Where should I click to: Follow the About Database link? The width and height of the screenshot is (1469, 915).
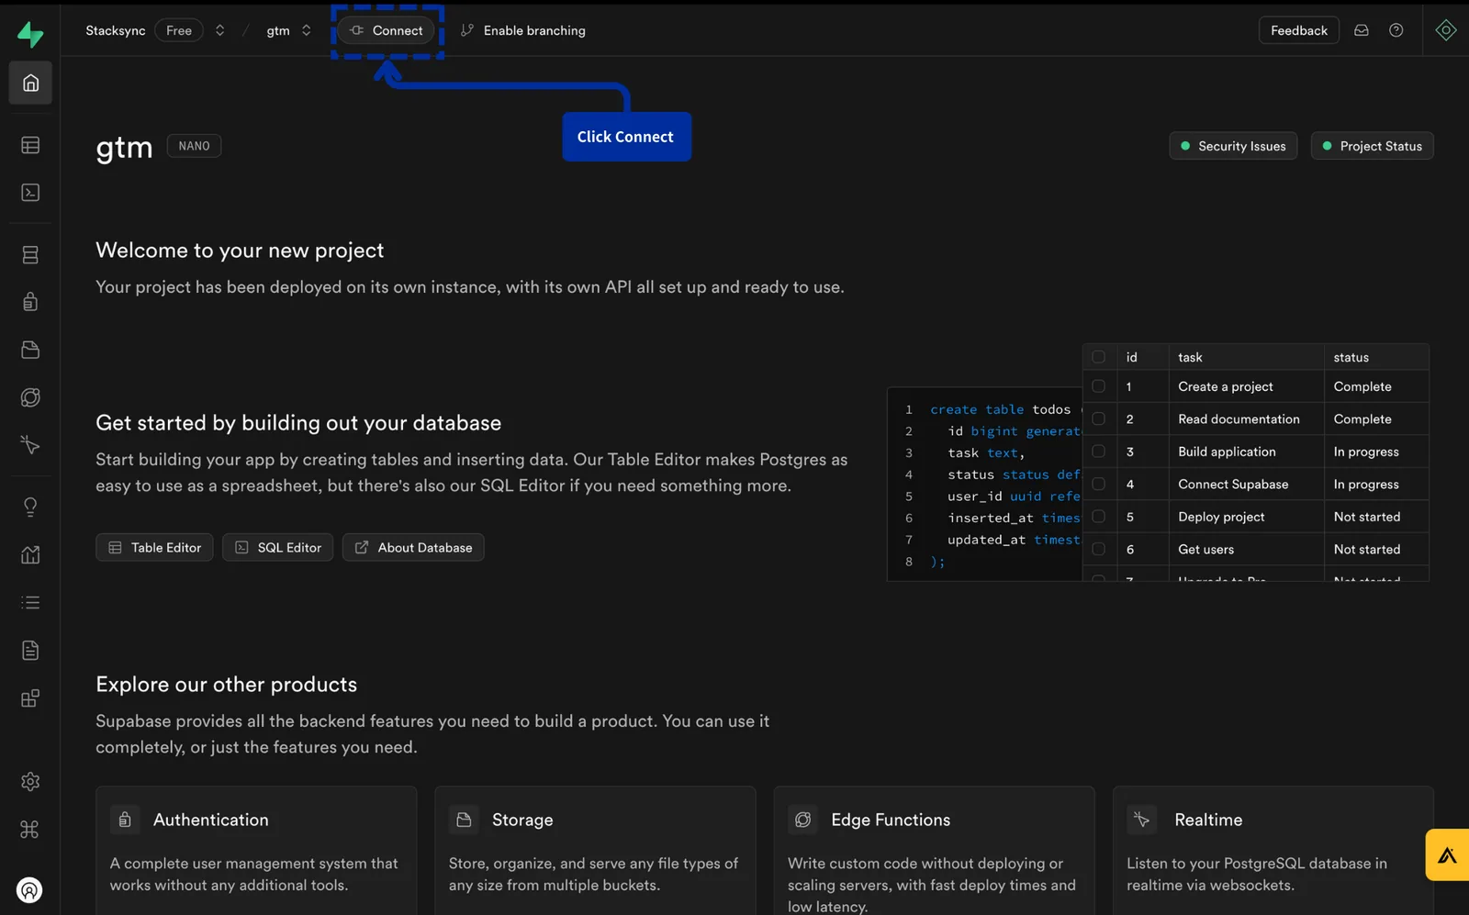413,547
